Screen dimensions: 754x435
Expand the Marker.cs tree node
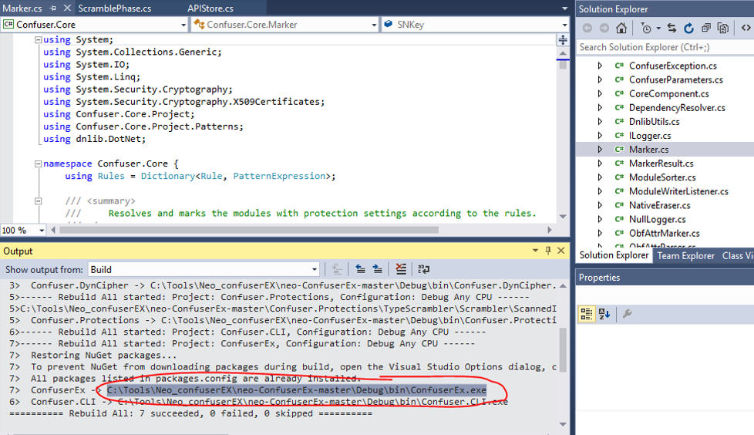tap(600, 149)
